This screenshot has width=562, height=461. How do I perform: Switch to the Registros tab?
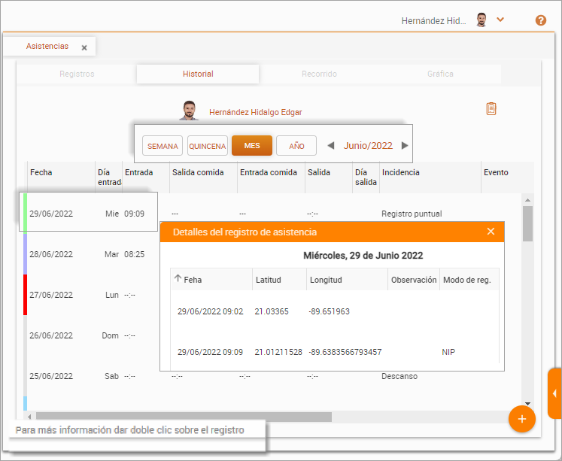(77, 74)
